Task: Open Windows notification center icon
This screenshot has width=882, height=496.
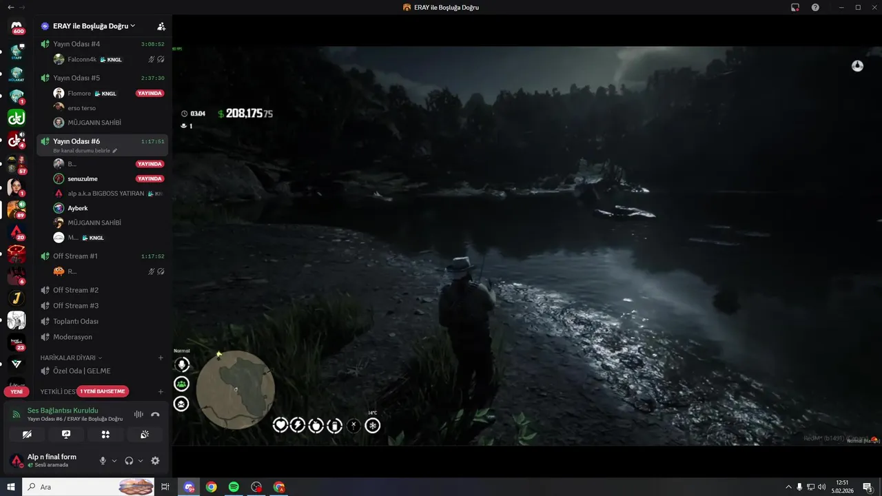Action: coord(868,487)
